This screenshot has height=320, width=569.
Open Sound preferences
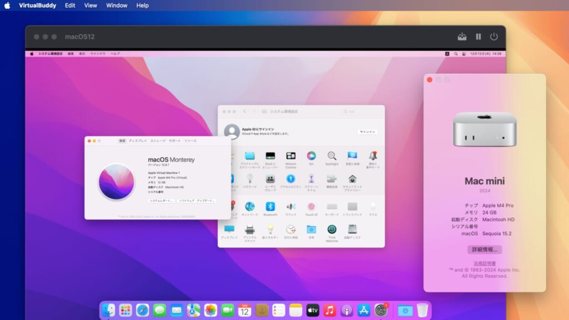coord(290,207)
